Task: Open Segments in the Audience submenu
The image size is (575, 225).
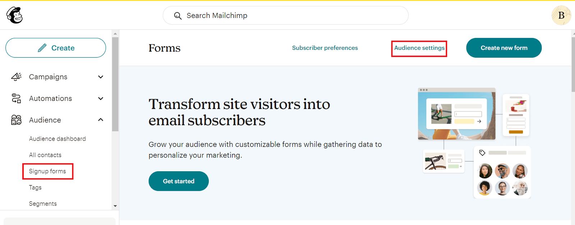Action: click(x=43, y=204)
